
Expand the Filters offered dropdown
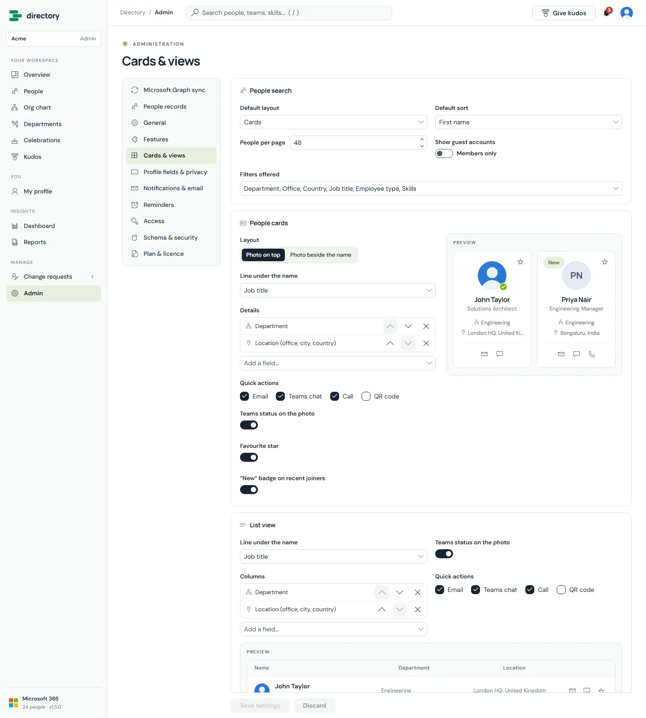(431, 188)
